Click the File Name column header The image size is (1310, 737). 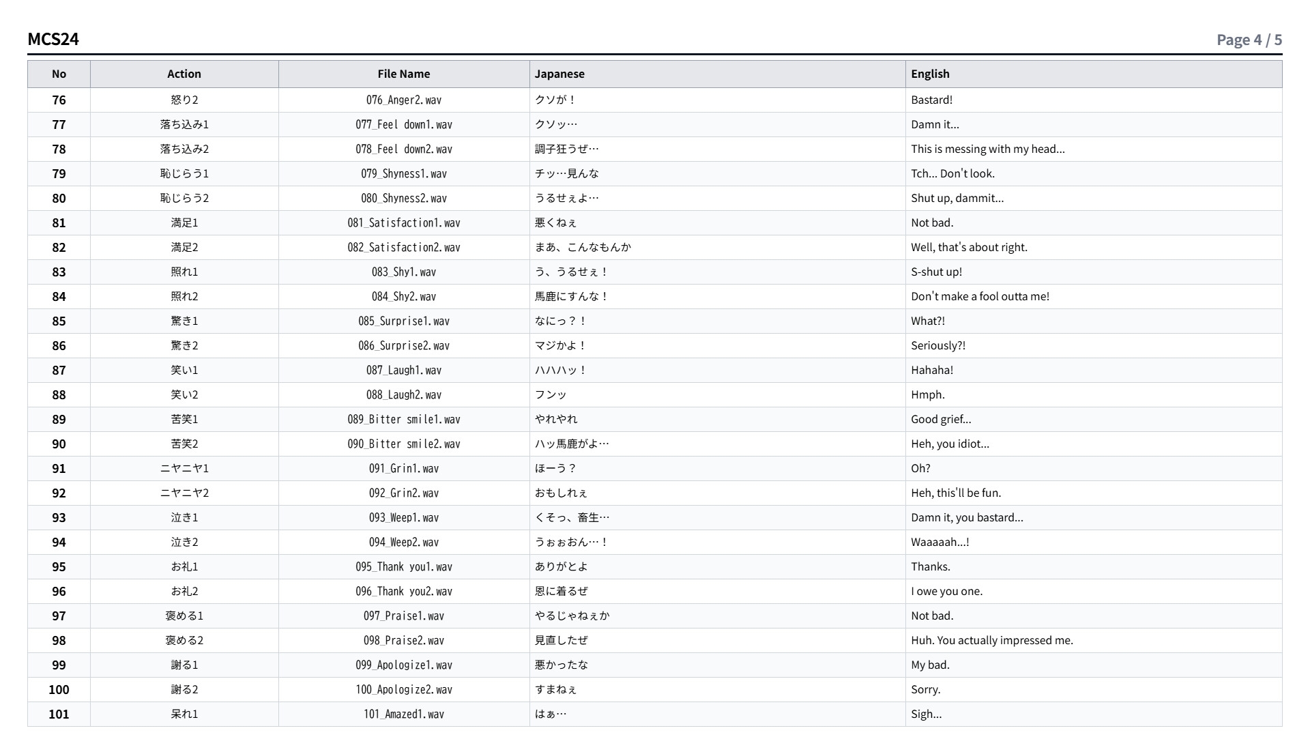coord(404,74)
